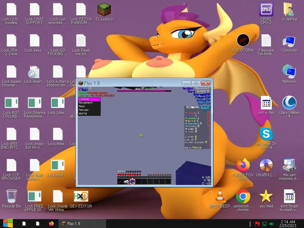Image resolution: width=304 pixels, height=228 pixels.
Task: Open the Computer desktop icon
Action: (289, 43)
